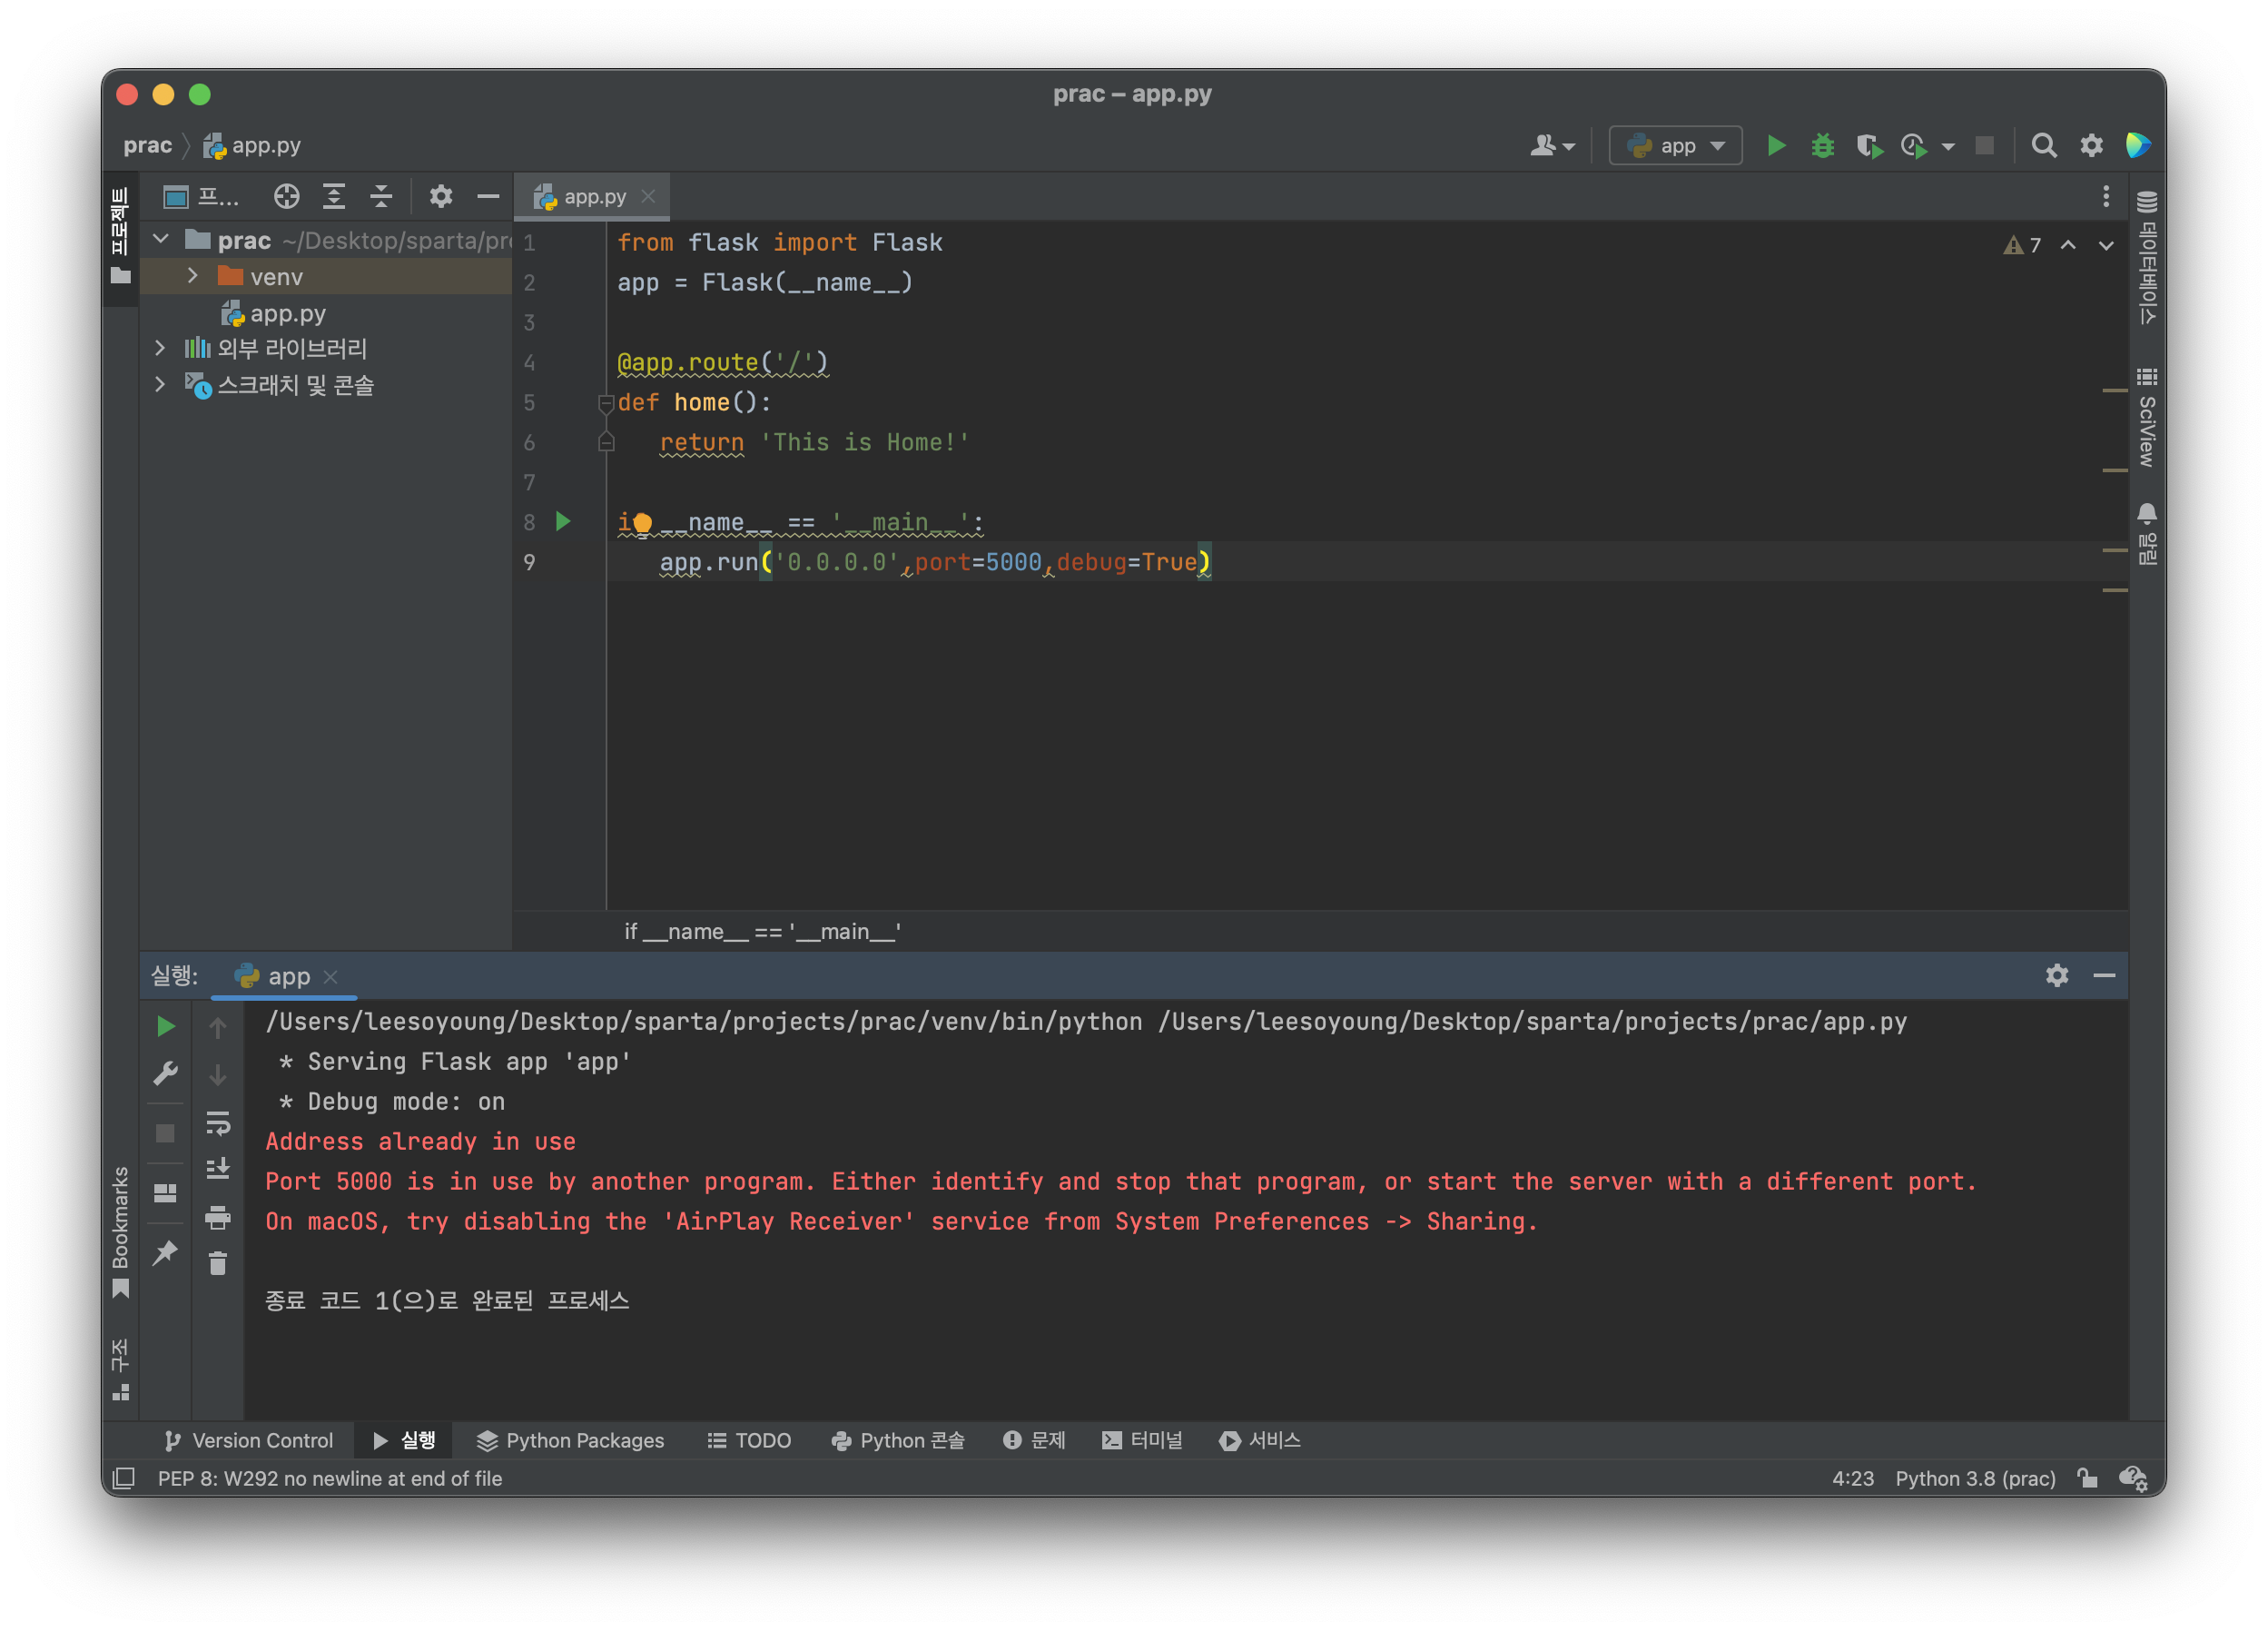Image resolution: width=2268 pixels, height=1631 pixels.
Task: Hide the project tool window
Action: [488, 196]
